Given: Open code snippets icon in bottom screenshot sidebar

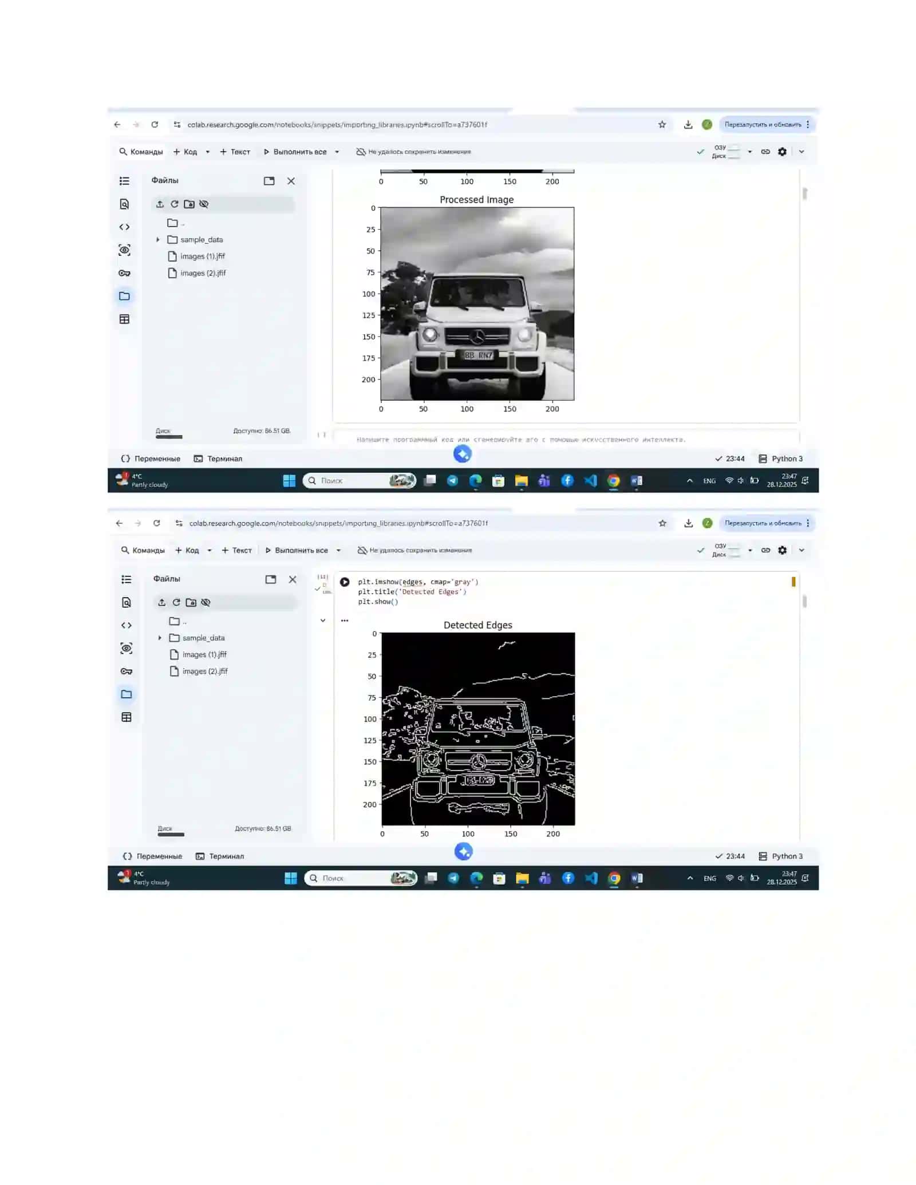Looking at the screenshot, I should click(127, 625).
